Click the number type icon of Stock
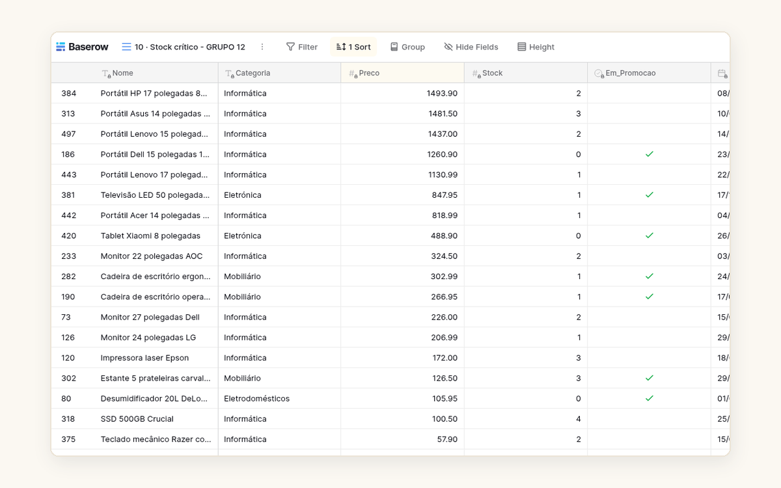 coord(476,74)
